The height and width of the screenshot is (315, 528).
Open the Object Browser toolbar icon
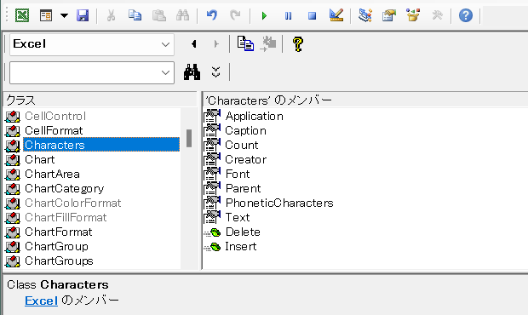pyautogui.click(x=413, y=15)
